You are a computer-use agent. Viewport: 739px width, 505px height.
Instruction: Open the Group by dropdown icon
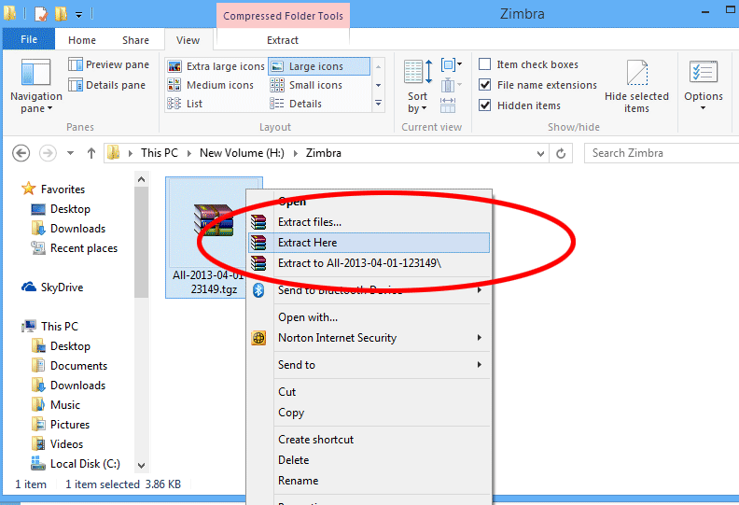tap(451, 64)
